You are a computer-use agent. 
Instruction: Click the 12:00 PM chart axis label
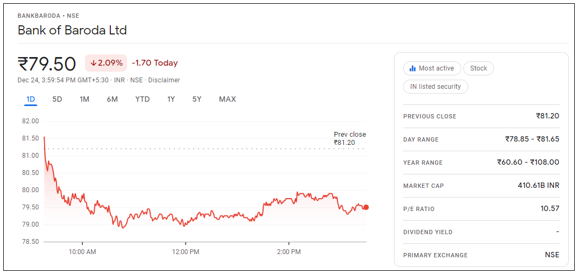[186, 252]
